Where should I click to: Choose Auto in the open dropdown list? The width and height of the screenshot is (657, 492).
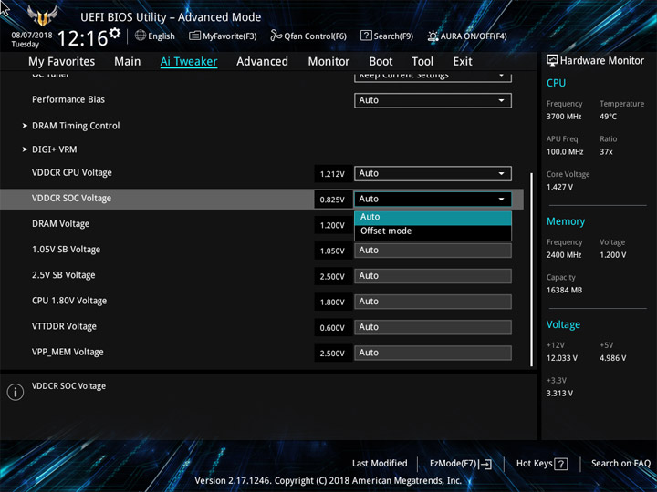(433, 217)
